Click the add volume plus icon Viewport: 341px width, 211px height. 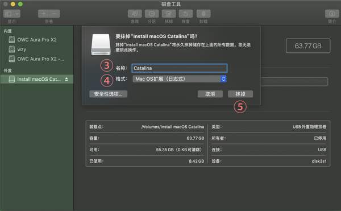pos(44,14)
